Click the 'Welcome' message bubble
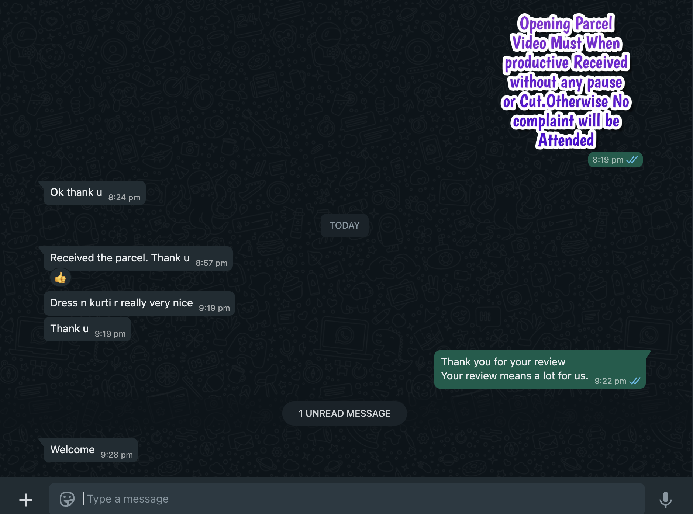 [91, 450]
